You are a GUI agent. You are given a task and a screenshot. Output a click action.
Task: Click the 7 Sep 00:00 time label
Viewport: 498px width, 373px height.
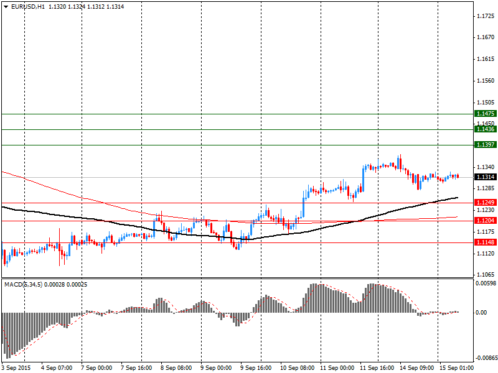(x=96, y=368)
